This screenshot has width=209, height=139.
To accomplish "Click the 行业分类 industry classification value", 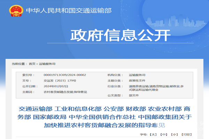I will [153, 88].
